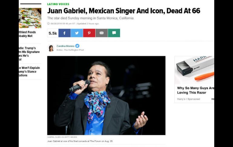Open the Won't Explain Trump's Stance story

point(29,72)
